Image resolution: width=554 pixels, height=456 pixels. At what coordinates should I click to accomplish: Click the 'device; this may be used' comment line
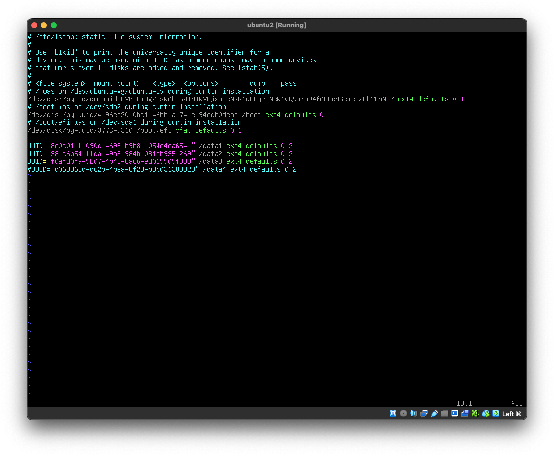[x=172, y=60]
